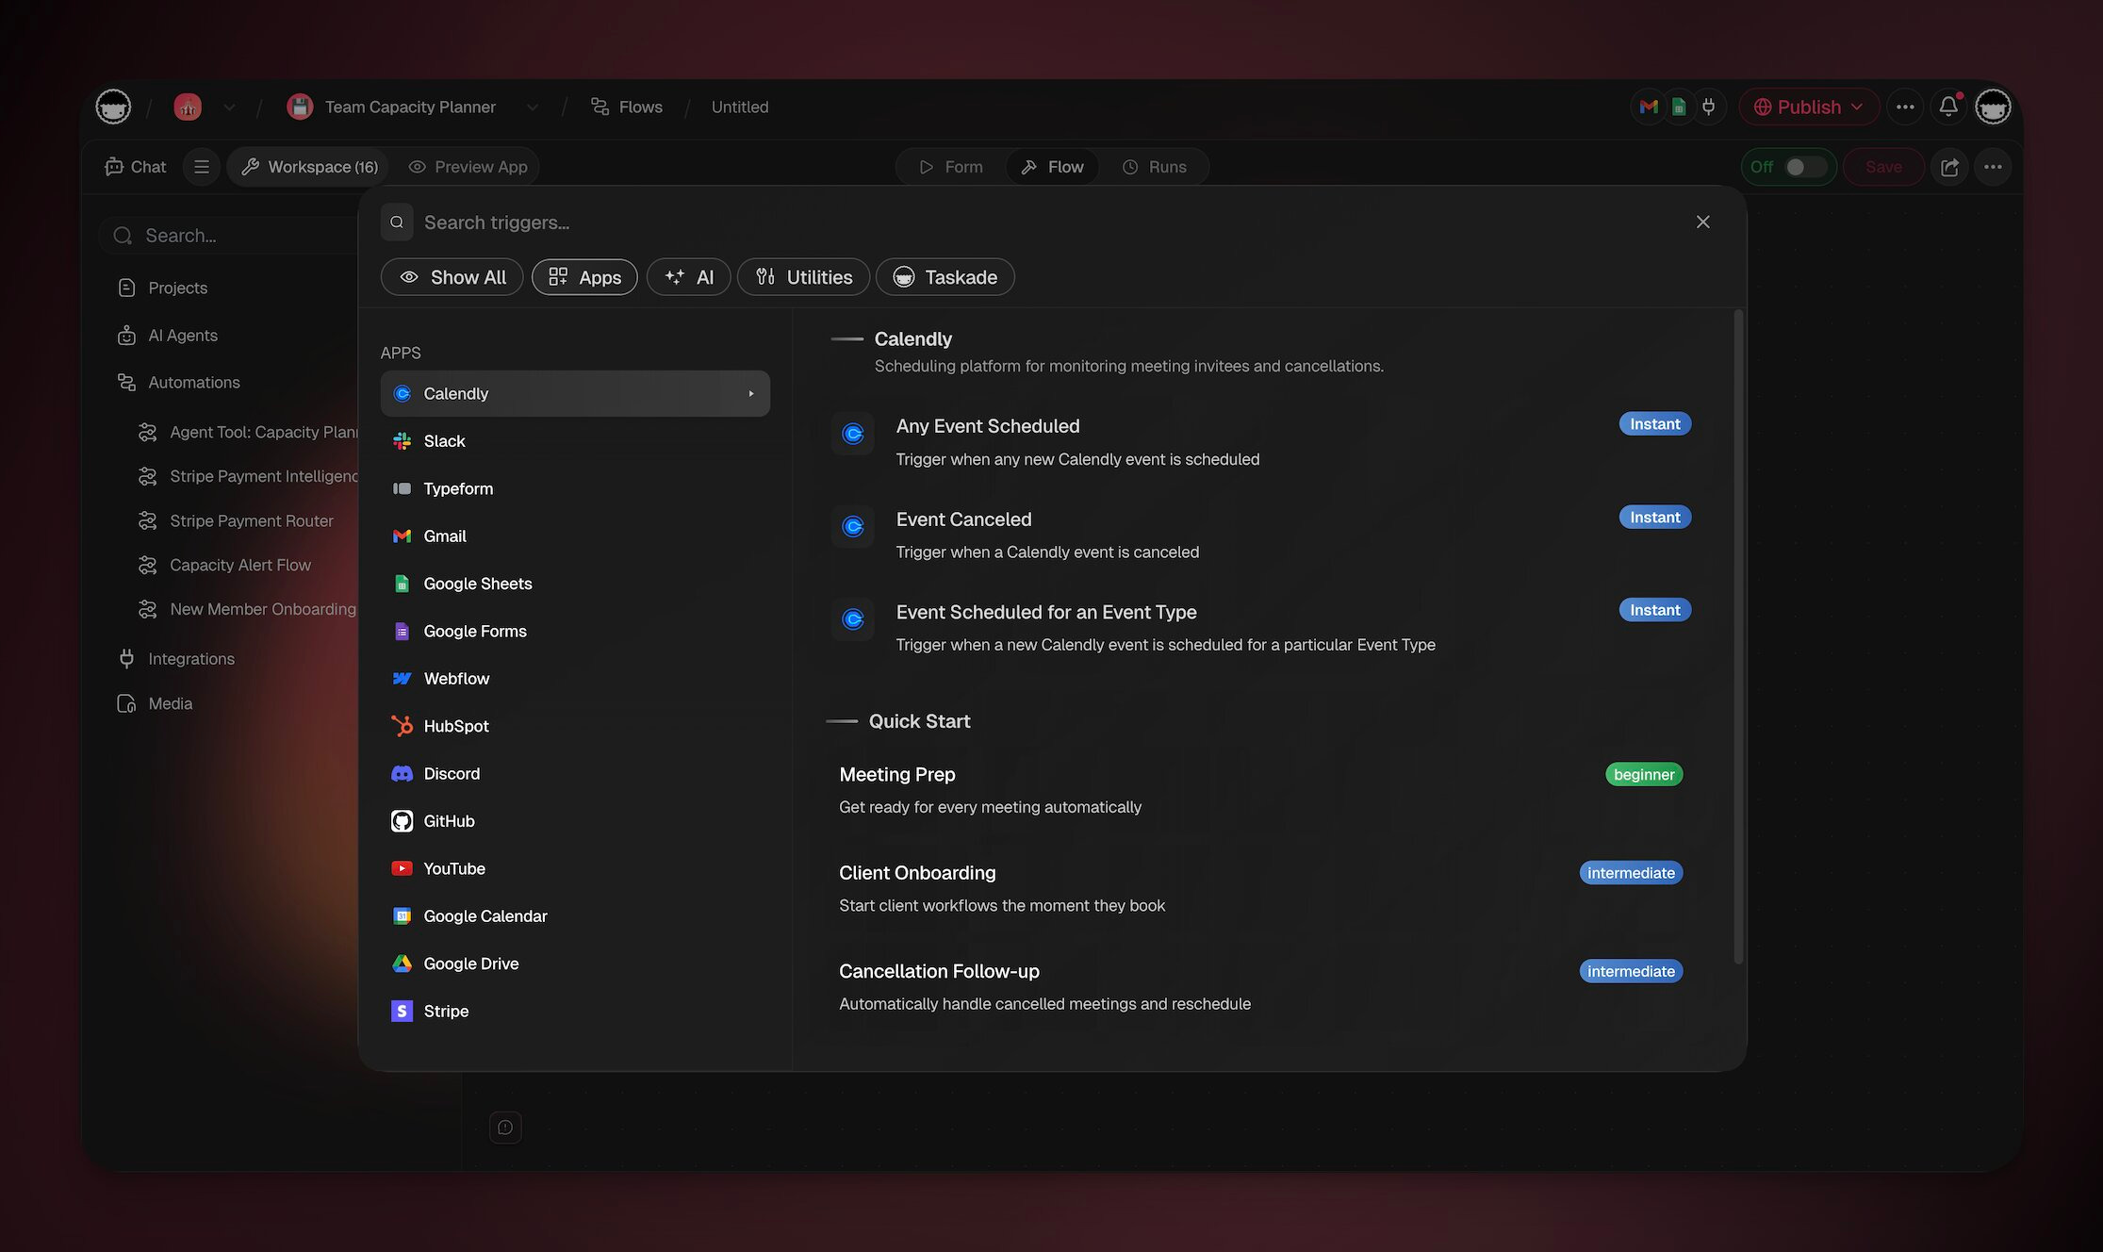
Task: Expand the Team Capacity Planner chevron
Action: pyautogui.click(x=533, y=107)
